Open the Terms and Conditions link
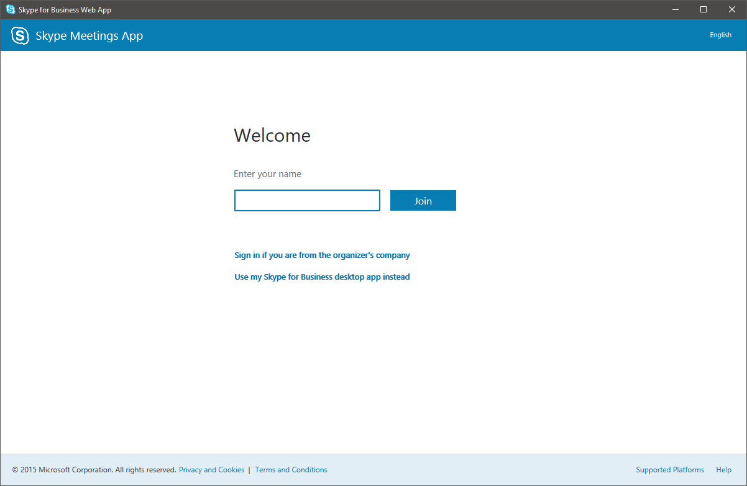Screen dimensions: 747x486 click(x=291, y=470)
